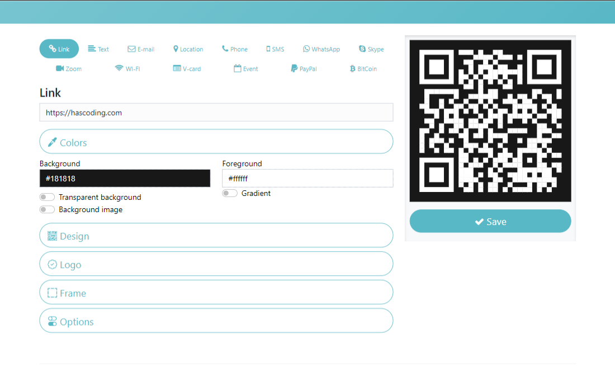Turn on Background image toggle

tap(47, 209)
